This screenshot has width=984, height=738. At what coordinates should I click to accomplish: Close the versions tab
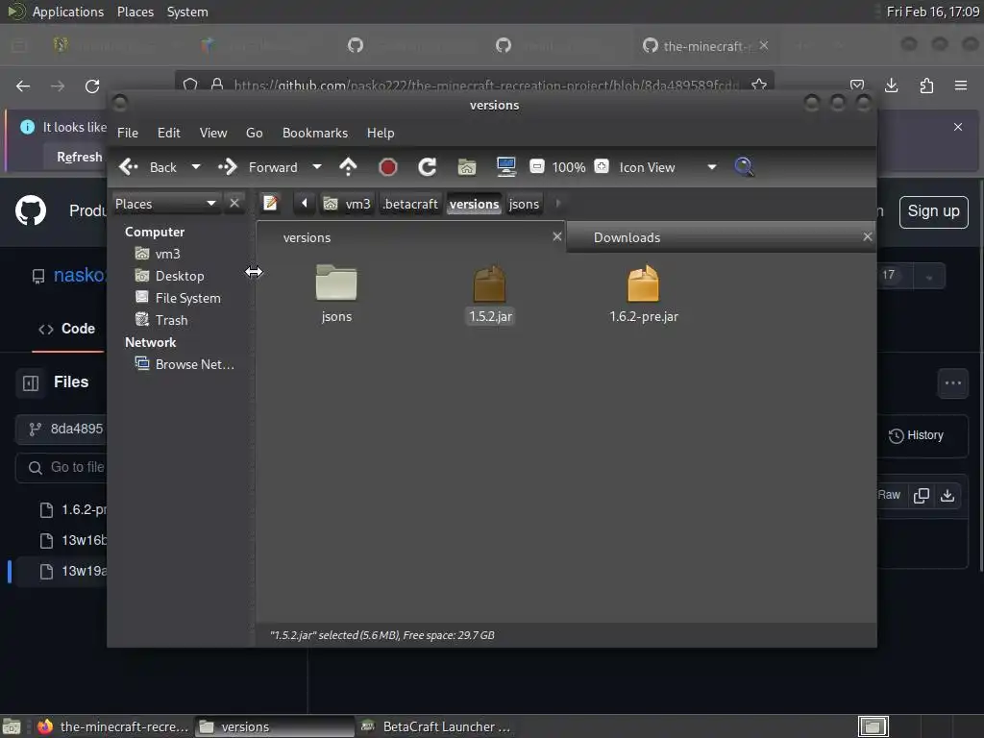point(556,236)
